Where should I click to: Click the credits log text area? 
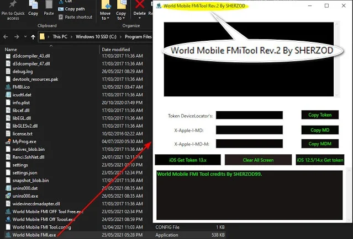(x=250, y=195)
